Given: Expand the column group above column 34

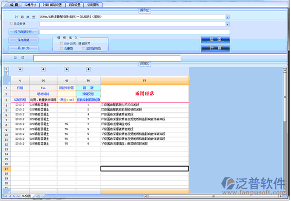Looking at the screenshot, I should pyautogui.click(x=43, y=69).
